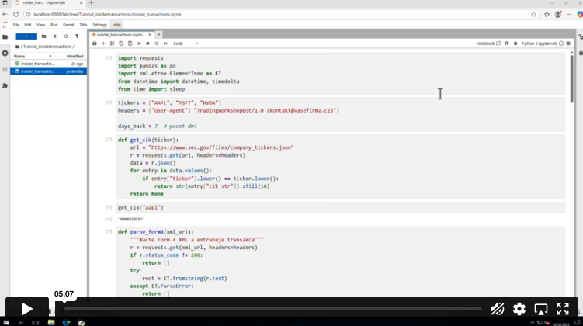The image size is (583, 326).
Task: Click the upload files icon in file browser
Action: 54,36
